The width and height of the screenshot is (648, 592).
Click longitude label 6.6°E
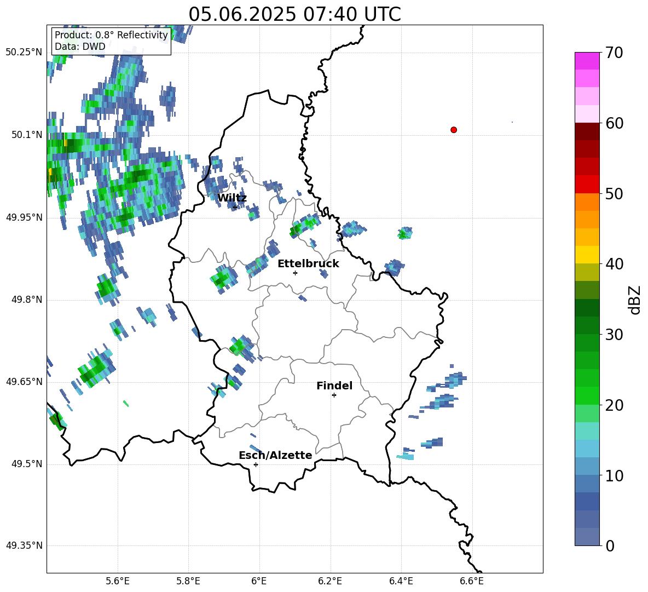pyautogui.click(x=472, y=581)
